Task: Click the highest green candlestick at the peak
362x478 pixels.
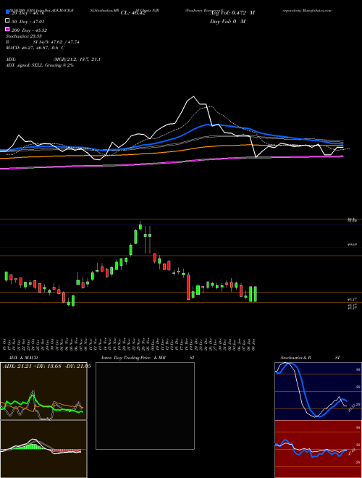Action: tap(140, 226)
